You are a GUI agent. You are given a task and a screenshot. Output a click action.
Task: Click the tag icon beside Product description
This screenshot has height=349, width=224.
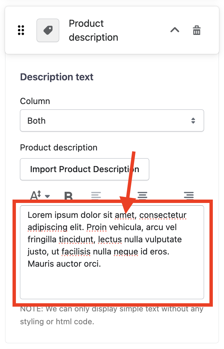[48, 30]
